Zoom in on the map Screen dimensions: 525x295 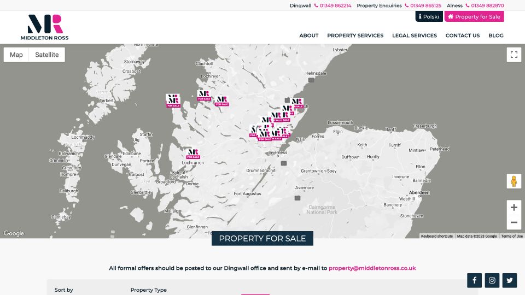click(514, 208)
